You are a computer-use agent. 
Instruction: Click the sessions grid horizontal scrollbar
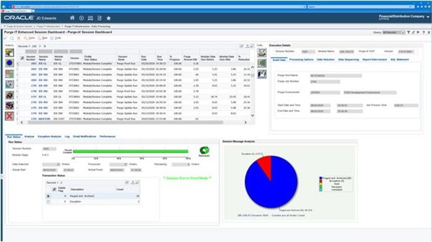tap(125, 122)
